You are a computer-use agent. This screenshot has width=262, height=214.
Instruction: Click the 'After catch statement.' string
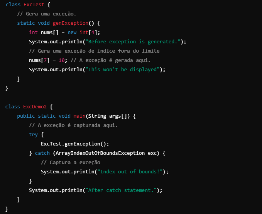click(121, 190)
